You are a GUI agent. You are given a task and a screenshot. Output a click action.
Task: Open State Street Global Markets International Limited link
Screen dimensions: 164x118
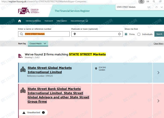(x=50, y=70)
